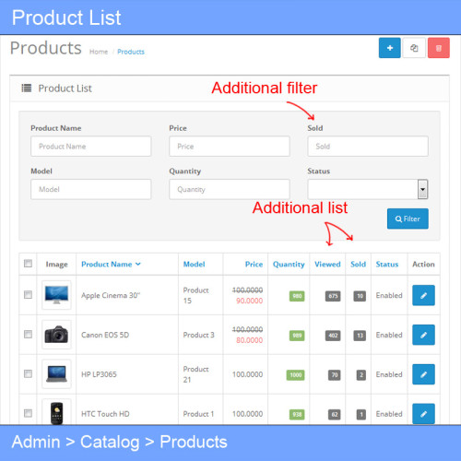Edit Apple Cinema 30" with pencil icon

tap(423, 295)
